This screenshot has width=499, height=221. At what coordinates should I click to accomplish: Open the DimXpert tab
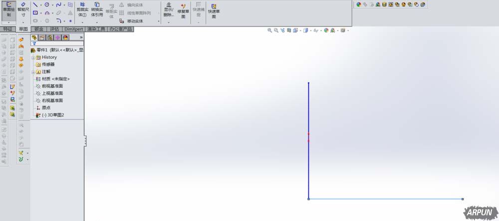coord(74,29)
